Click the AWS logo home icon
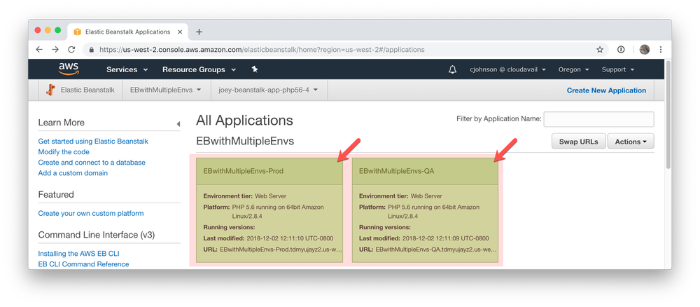The height and width of the screenshot is (307, 700). pyautogui.click(x=69, y=69)
